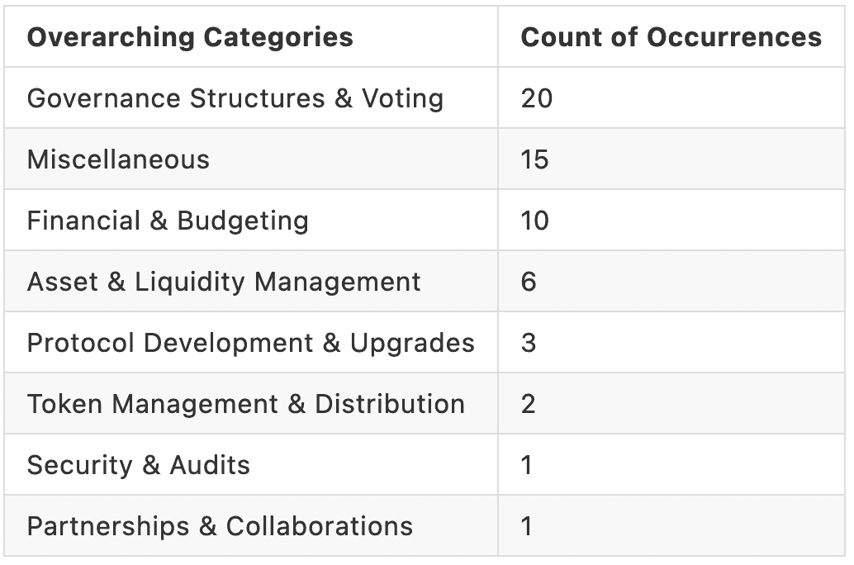Select the Governance Structures & Voting cell

[x=235, y=98]
